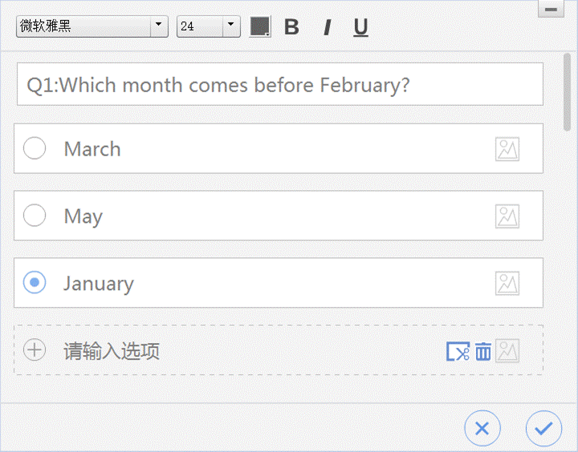The height and width of the screenshot is (452, 578).
Task: Toggle italic text formatting
Action: coord(327,27)
